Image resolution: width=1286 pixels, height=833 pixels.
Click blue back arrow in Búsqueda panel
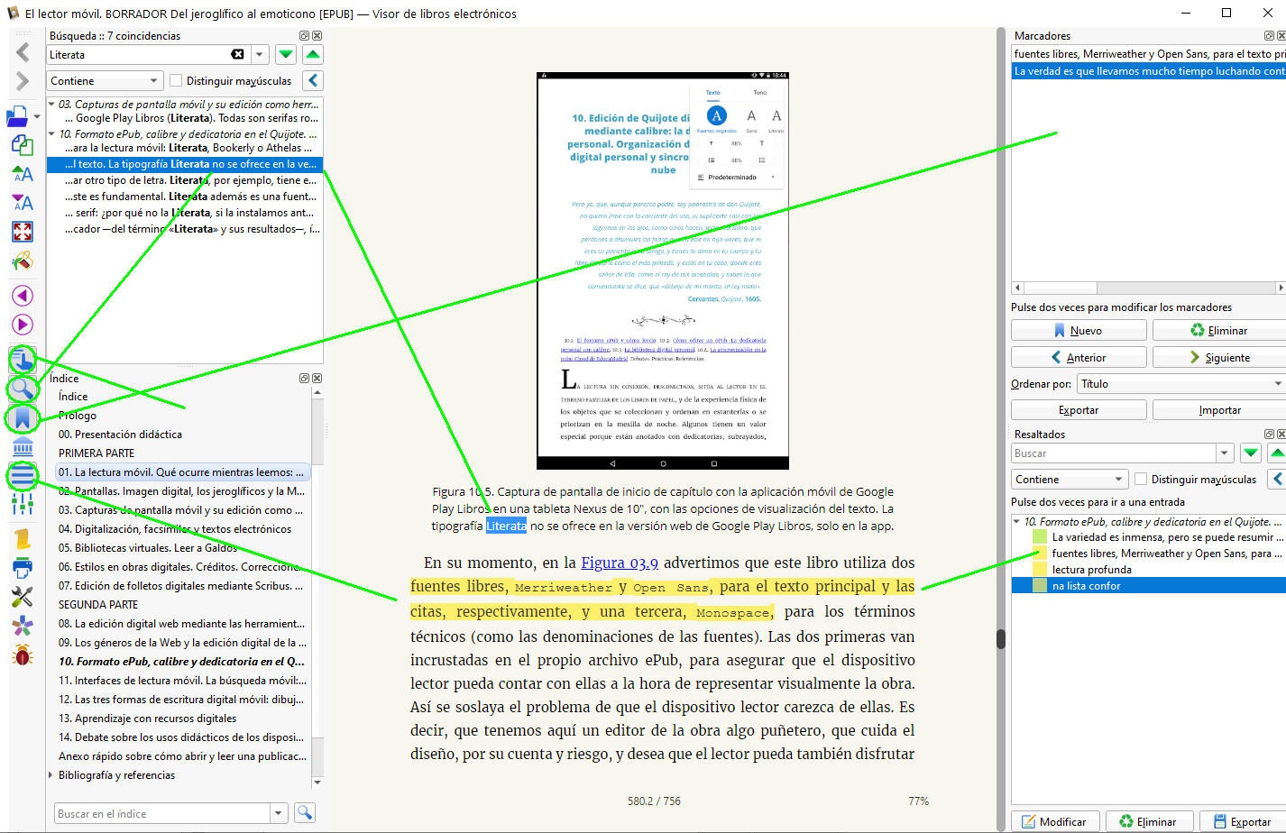(312, 80)
